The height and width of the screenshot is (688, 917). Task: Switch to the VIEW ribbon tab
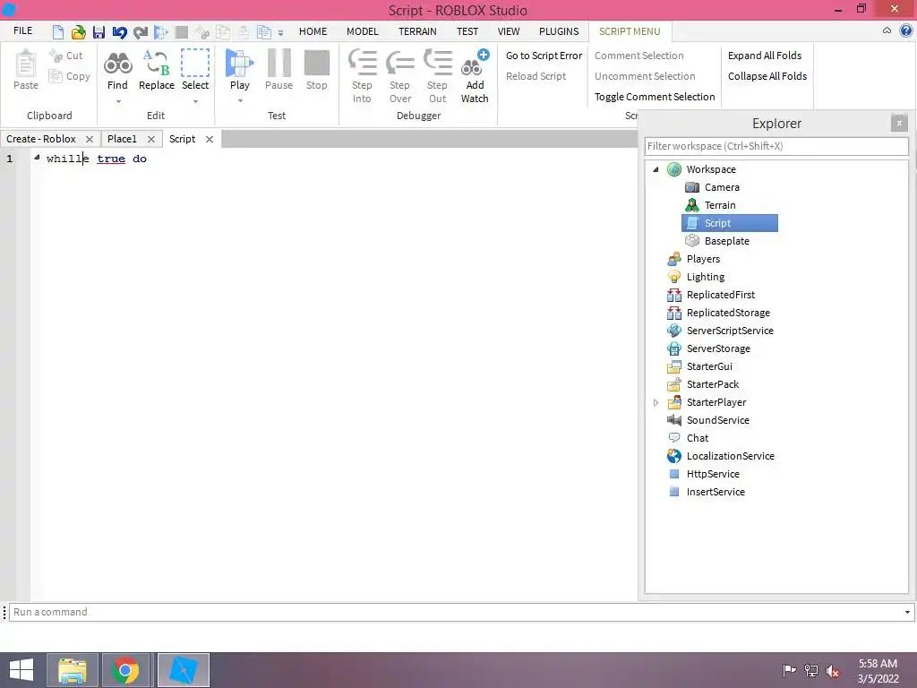coord(509,31)
